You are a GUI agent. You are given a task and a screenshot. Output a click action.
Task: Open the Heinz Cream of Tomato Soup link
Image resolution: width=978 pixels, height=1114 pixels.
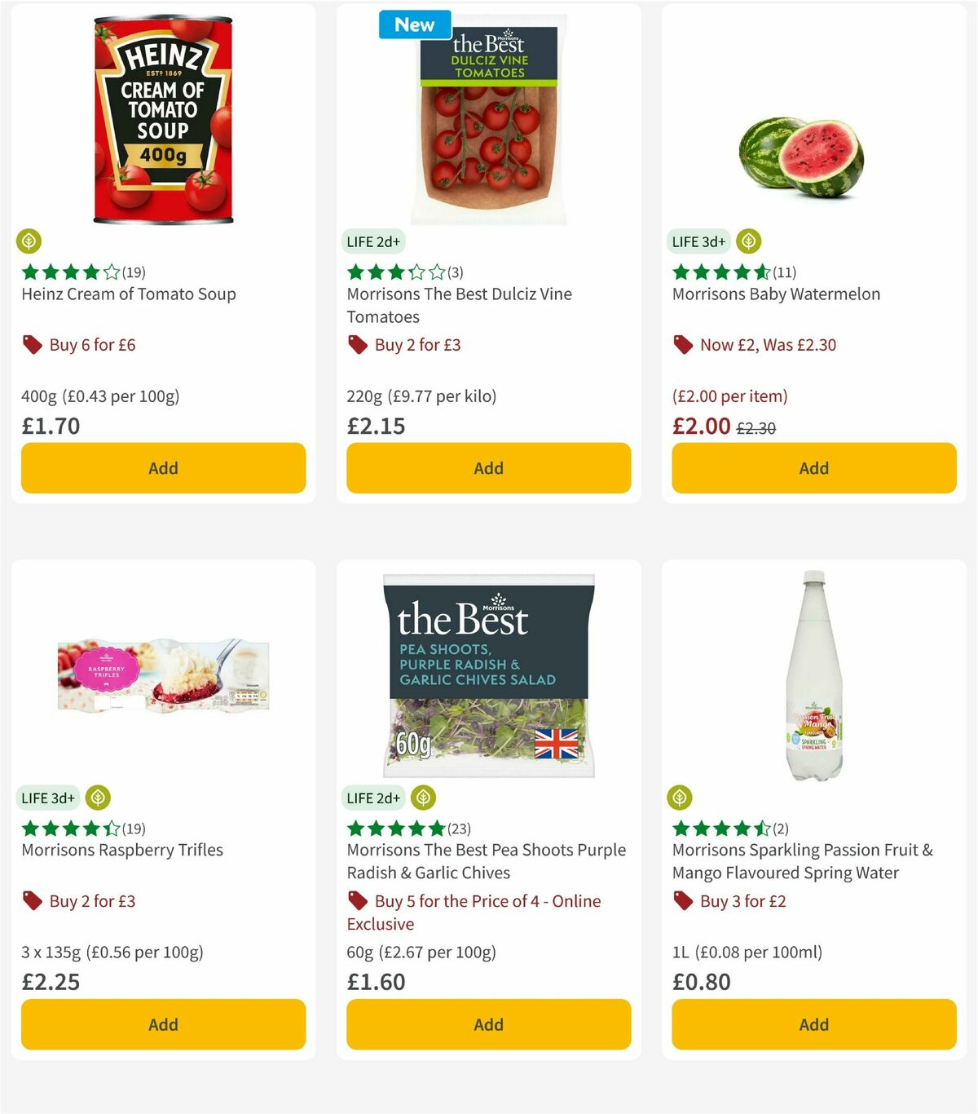pos(128,294)
